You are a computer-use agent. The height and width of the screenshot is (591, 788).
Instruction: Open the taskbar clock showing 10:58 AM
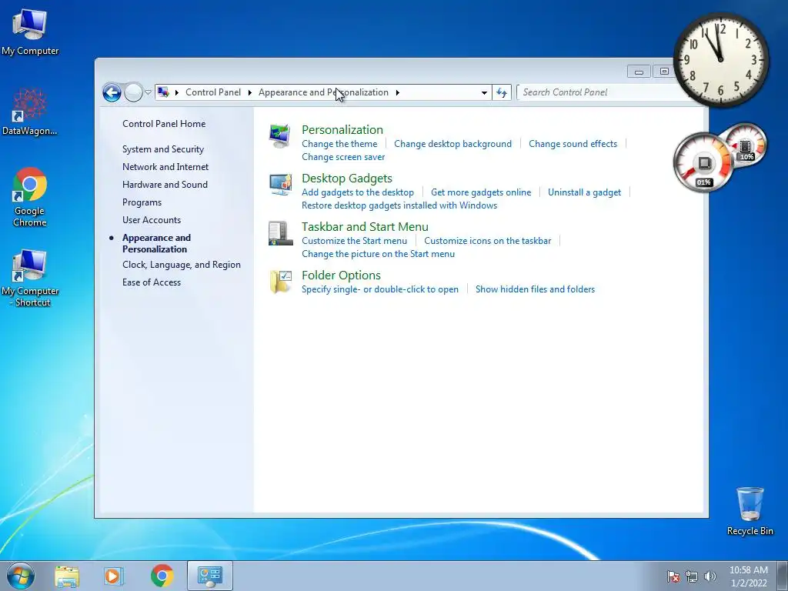749,576
